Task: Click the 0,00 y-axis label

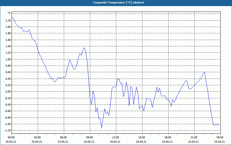Action: pyautogui.click(x=8, y=92)
